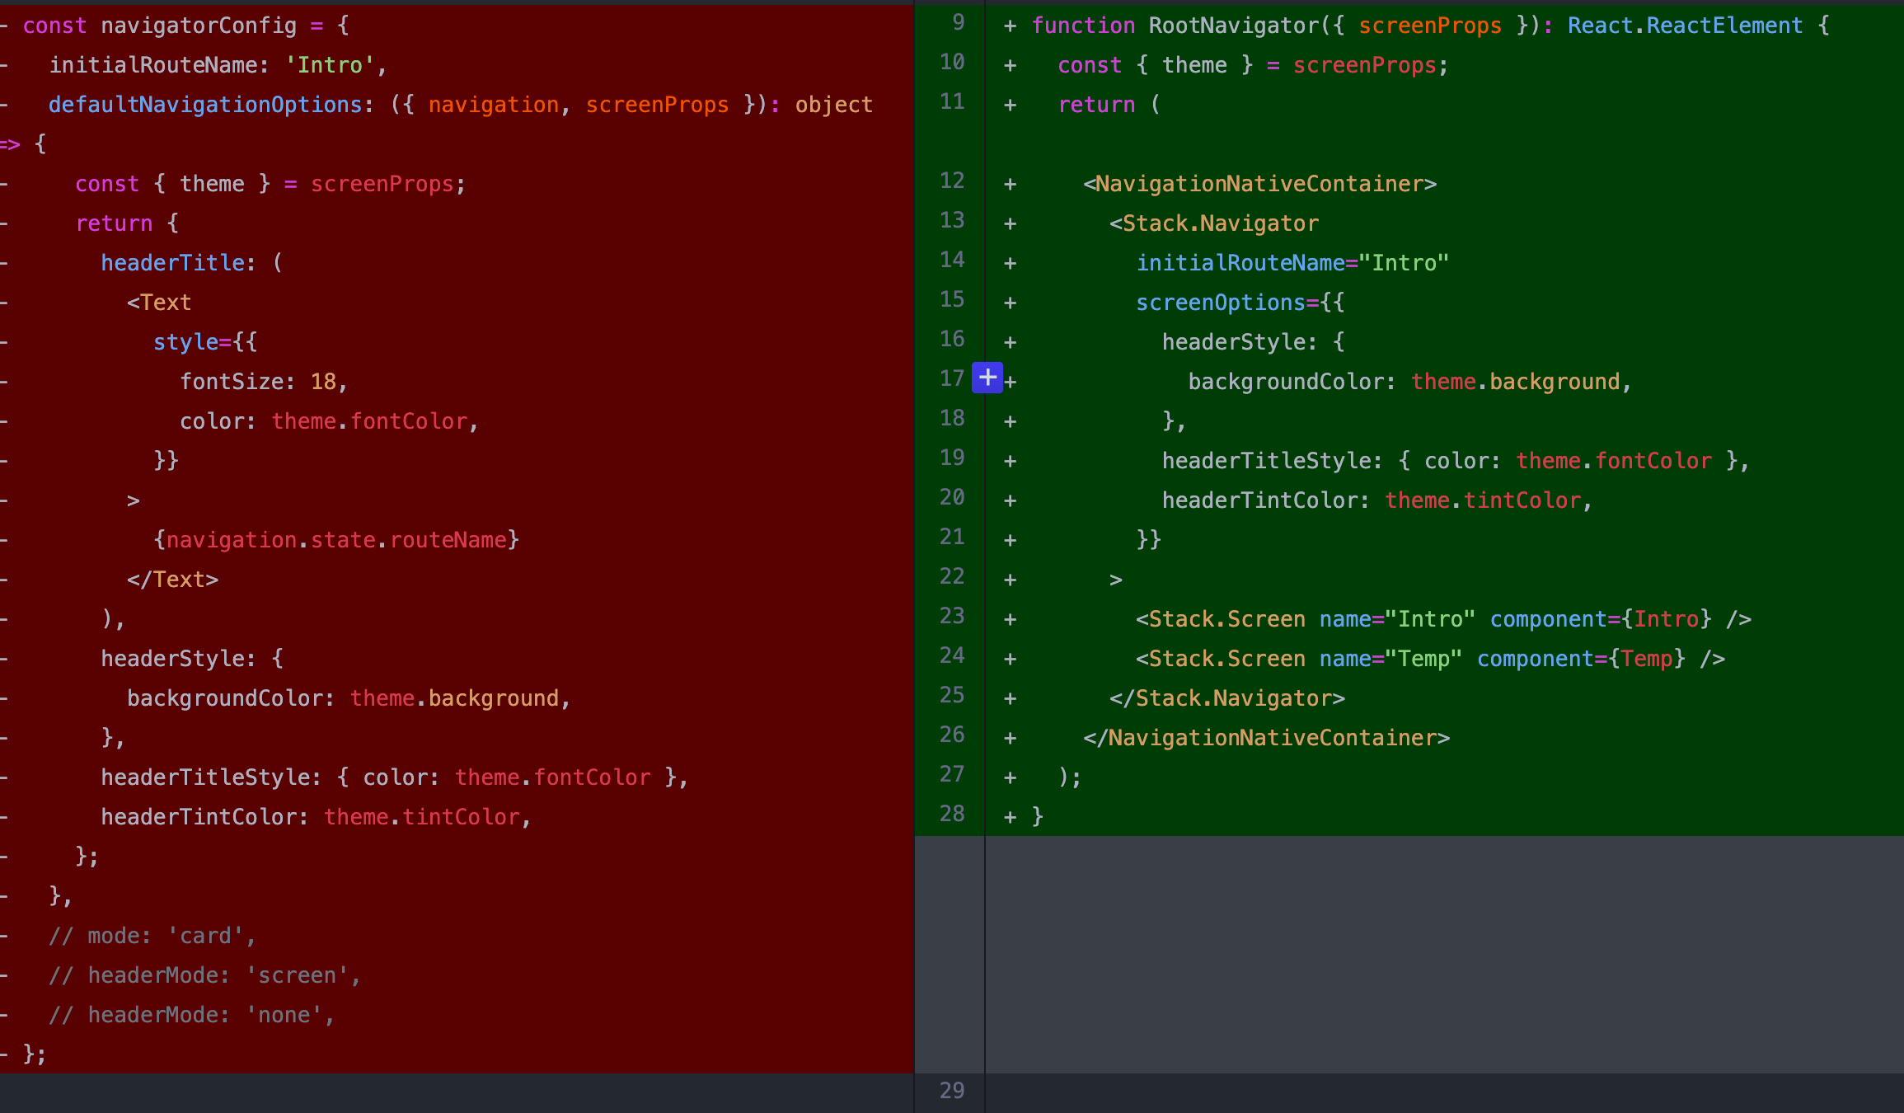Click the removed fontSize: 18 line
This screenshot has height=1113, width=1904.
pos(264,381)
